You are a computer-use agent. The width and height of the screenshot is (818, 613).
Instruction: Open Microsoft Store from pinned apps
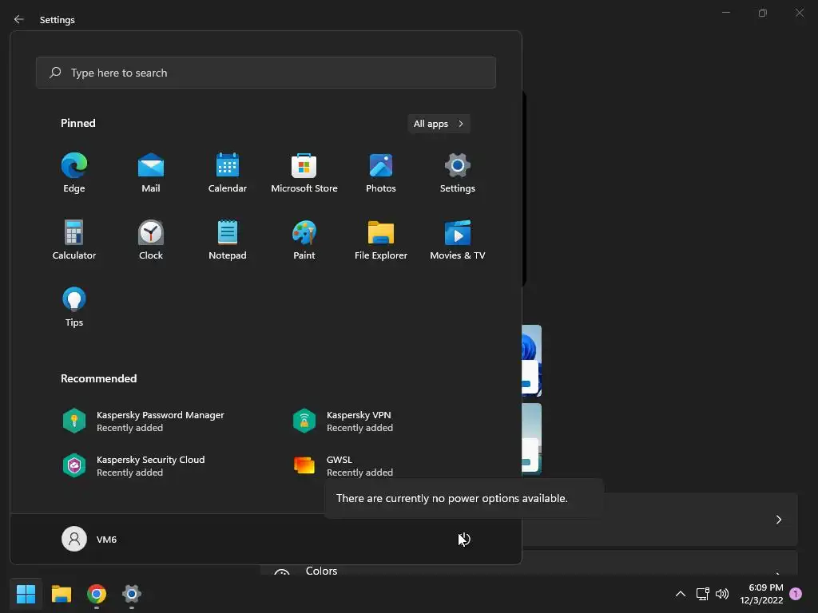(x=304, y=173)
